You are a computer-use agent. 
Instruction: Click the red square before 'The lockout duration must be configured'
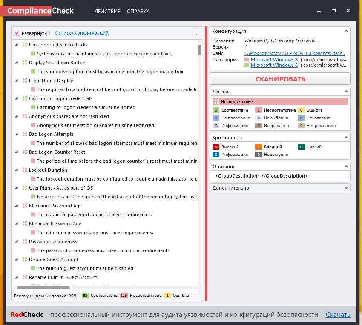coord(33,179)
